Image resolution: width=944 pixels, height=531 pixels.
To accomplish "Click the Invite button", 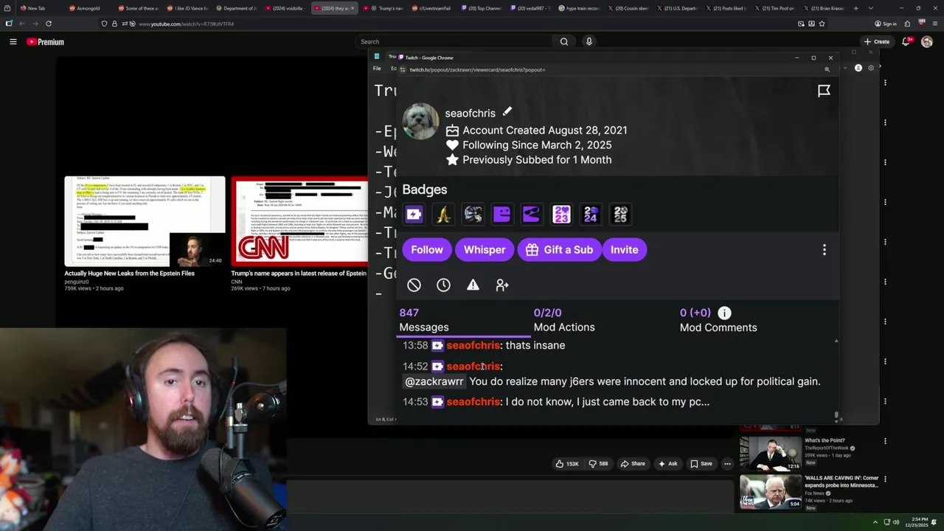I will (624, 249).
